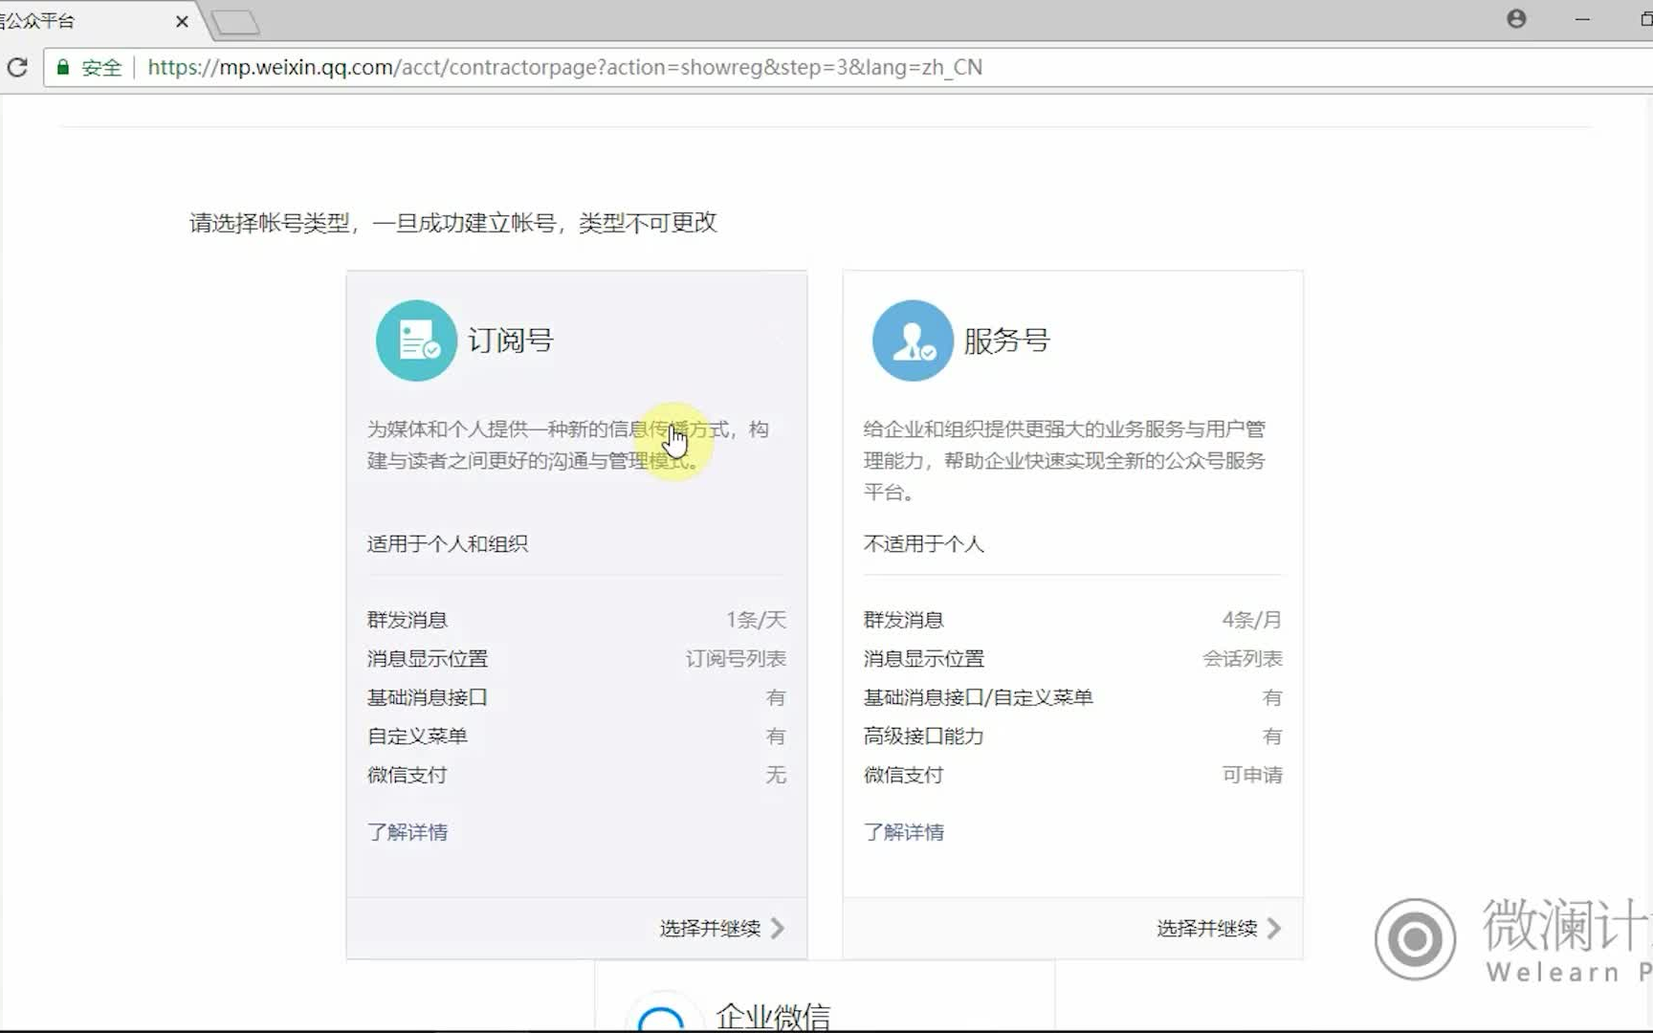Click the 4条/月 value
The width and height of the screenshot is (1653, 1033).
(x=1251, y=620)
